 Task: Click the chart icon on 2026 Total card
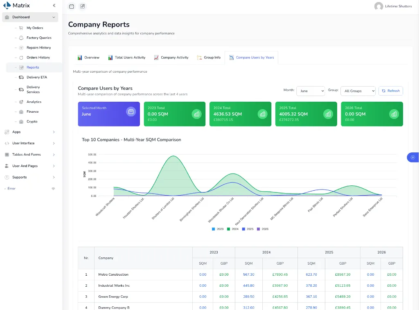(x=394, y=114)
